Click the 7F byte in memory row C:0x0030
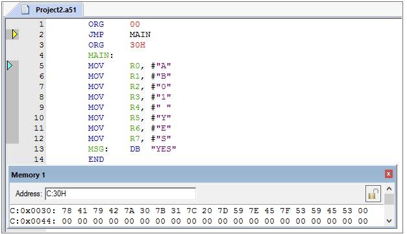The image size is (407, 234). coord(285,211)
